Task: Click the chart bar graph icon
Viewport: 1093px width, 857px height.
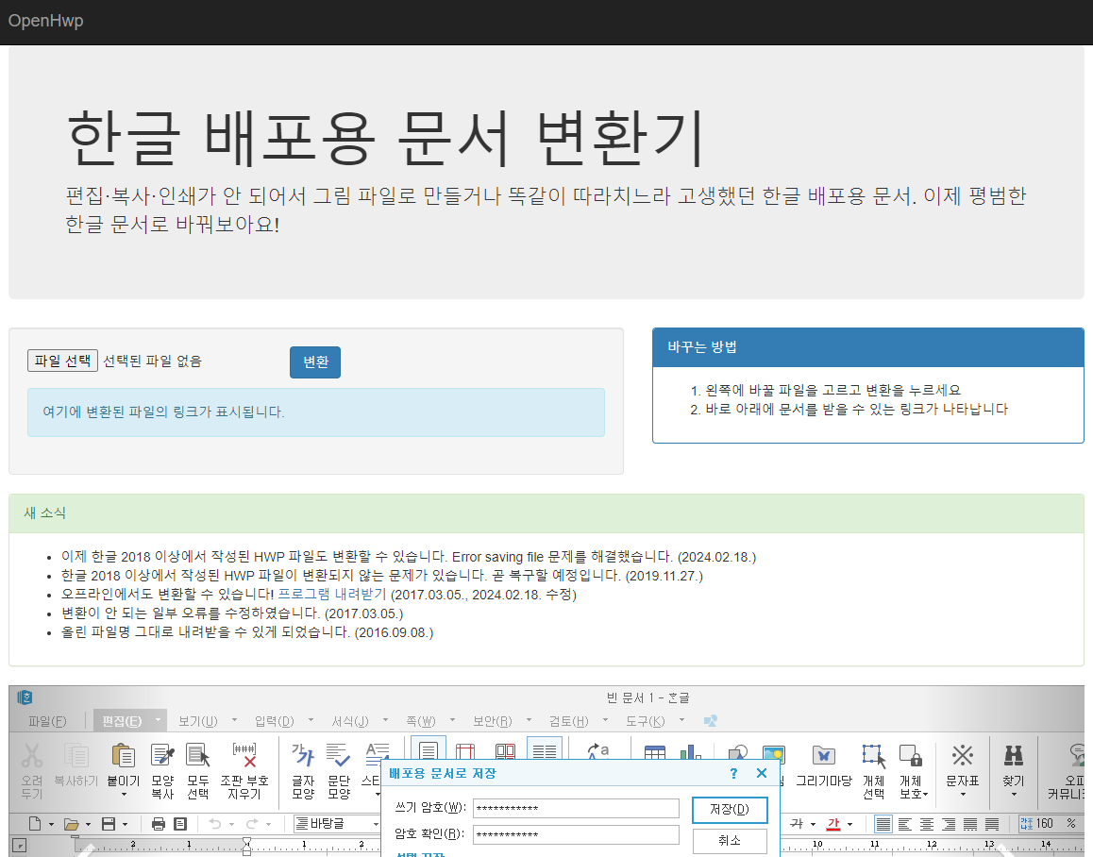Action: coord(690,751)
